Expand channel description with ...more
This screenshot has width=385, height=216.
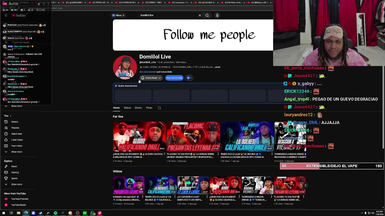[x=217, y=67]
